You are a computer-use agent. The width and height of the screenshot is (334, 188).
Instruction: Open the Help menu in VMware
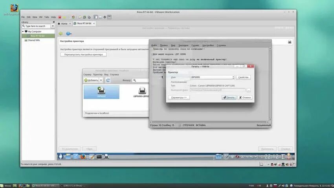53,17
